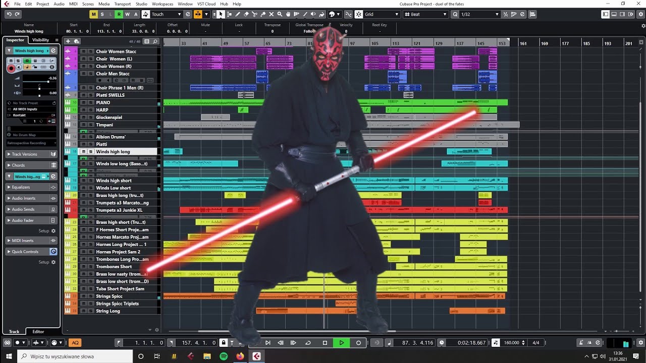Toggle global Write automation button W
Image resolution: width=646 pixels, height=363 pixels.
pos(127,14)
